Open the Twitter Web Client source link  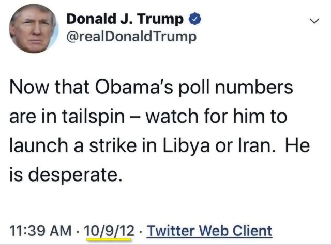209,230
